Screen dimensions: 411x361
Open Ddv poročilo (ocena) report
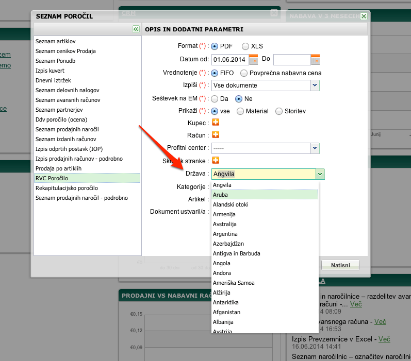coord(87,119)
